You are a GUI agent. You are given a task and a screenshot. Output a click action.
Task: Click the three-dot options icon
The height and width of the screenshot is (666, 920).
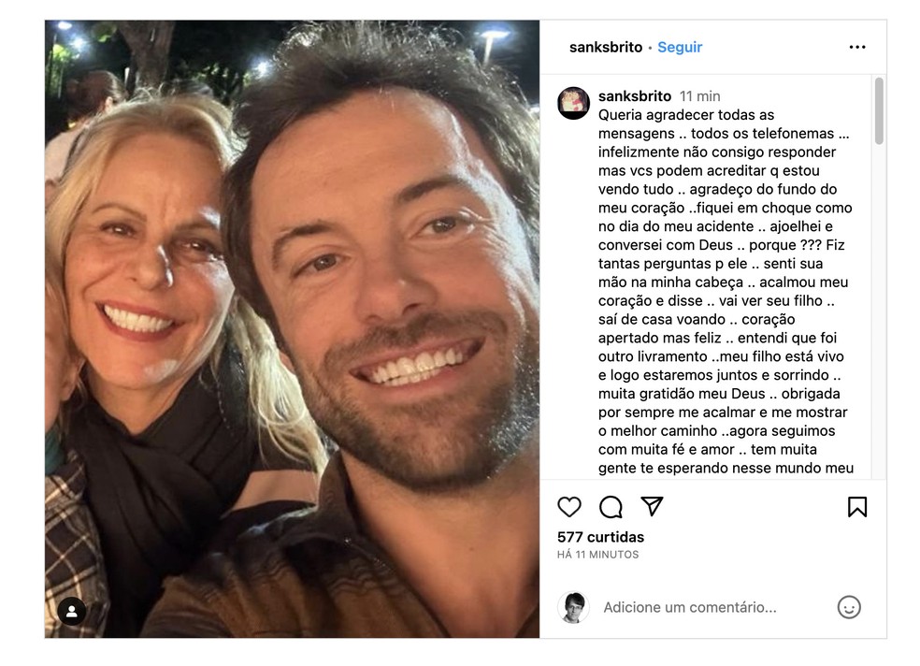[x=856, y=46]
